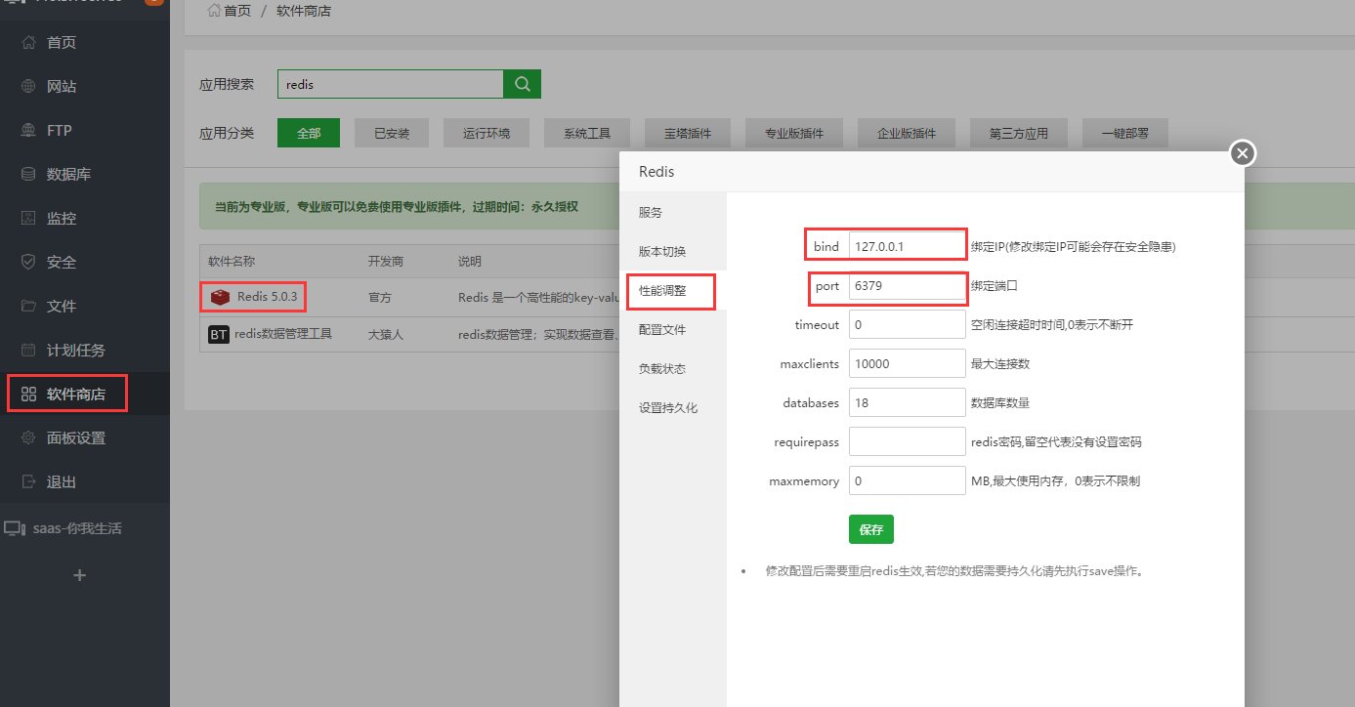1355x707 pixels.
Task: Click the 退出 logout icon in sidebar
Action: (28, 481)
